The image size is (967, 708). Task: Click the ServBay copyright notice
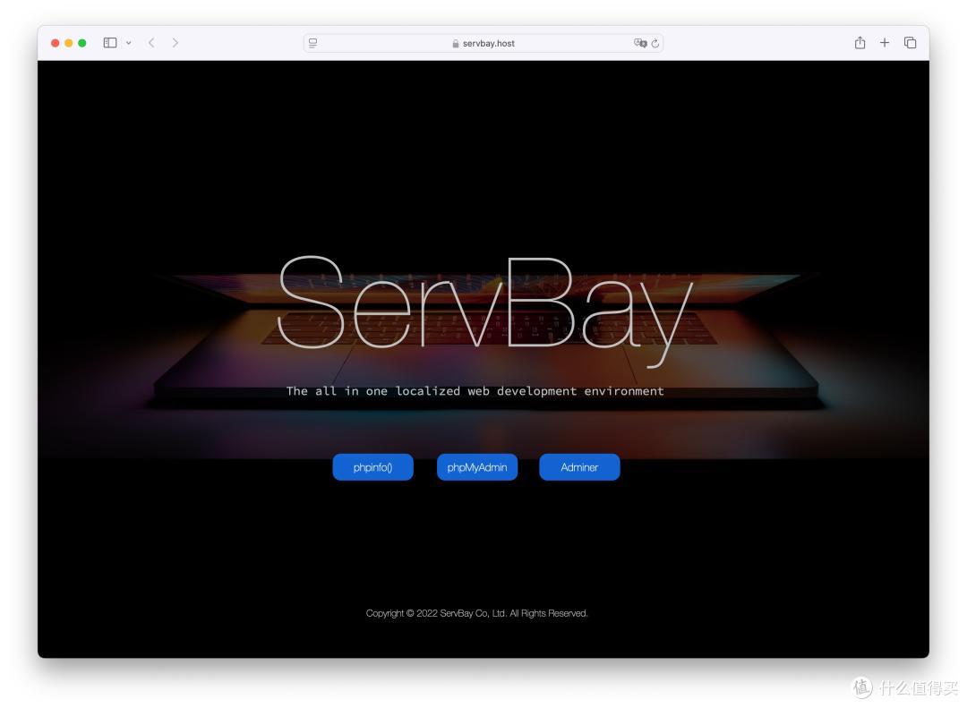coord(476,613)
